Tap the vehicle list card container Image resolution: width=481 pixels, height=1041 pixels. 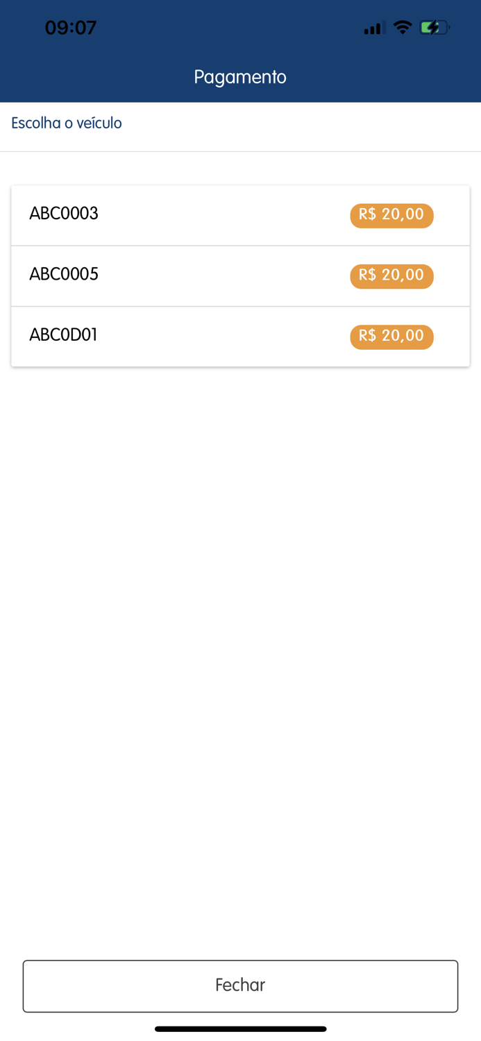(240, 276)
